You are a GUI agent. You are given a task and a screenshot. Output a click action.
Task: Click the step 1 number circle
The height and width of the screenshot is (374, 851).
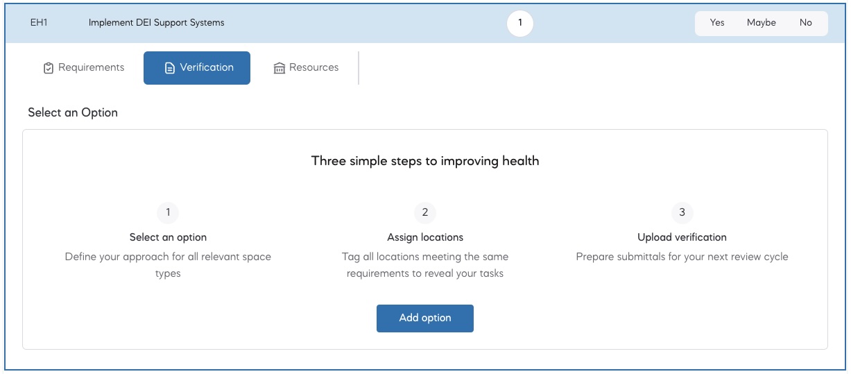[168, 212]
